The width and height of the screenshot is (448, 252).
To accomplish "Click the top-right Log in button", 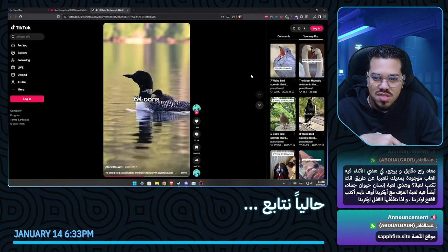I will [316, 28].
